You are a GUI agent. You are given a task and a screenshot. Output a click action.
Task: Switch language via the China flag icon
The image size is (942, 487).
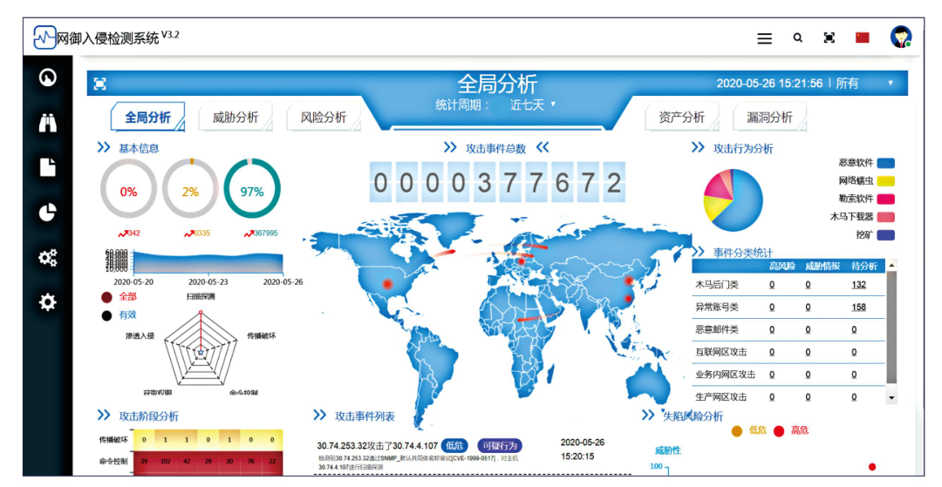point(863,37)
